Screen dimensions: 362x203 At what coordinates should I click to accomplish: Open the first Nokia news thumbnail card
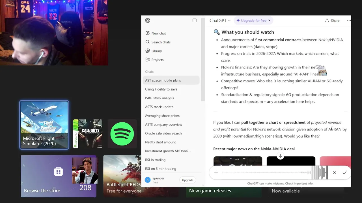click(x=238, y=161)
